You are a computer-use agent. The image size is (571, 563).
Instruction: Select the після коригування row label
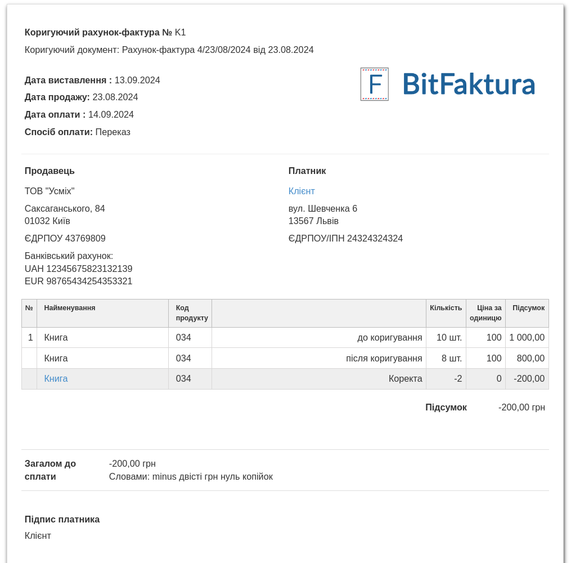point(384,359)
